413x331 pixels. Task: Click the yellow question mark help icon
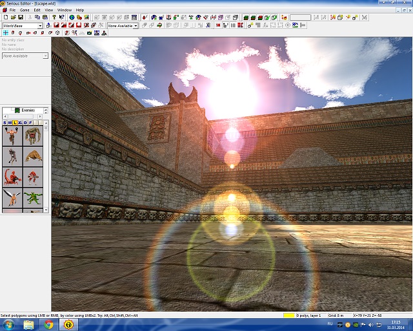pyautogui.click(x=54, y=17)
